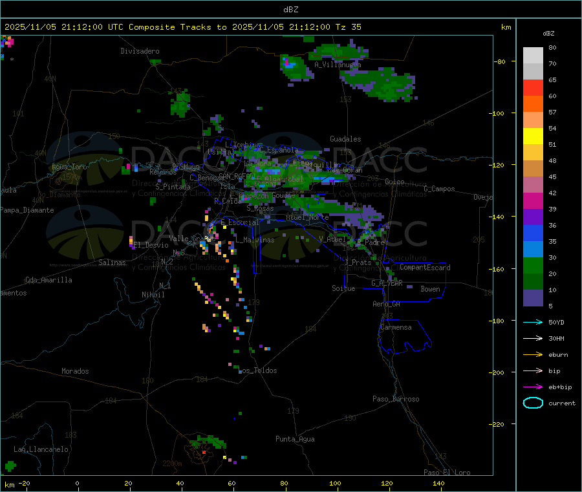Click the Guico location label

point(394,182)
